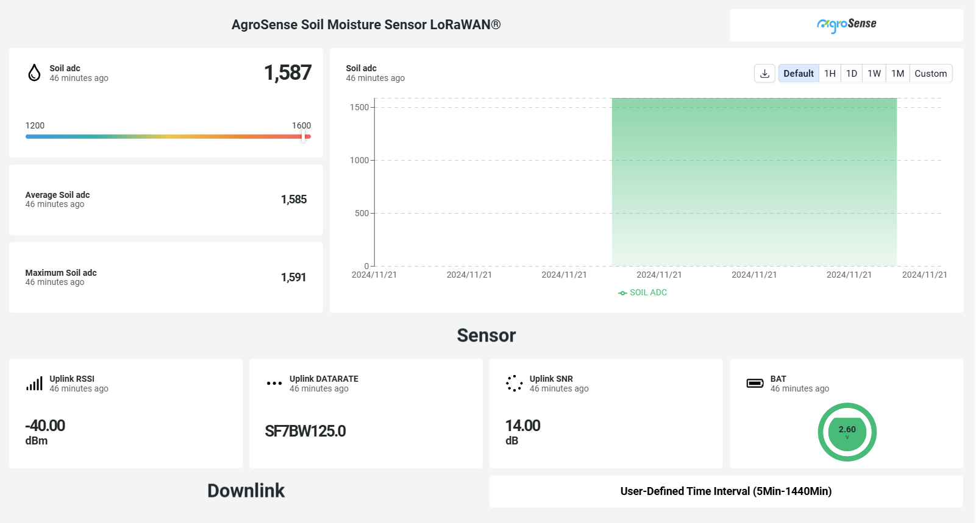976x523 pixels.
Task: Switch chart range to 1M
Action: [x=897, y=74]
